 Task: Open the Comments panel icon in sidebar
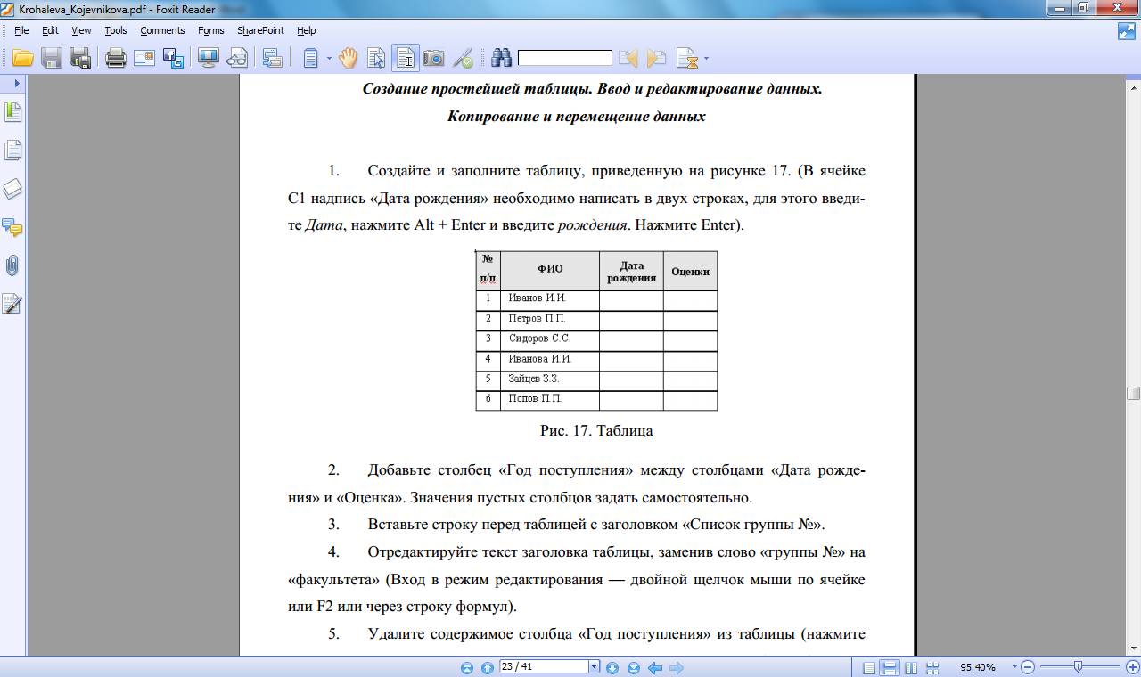point(12,227)
